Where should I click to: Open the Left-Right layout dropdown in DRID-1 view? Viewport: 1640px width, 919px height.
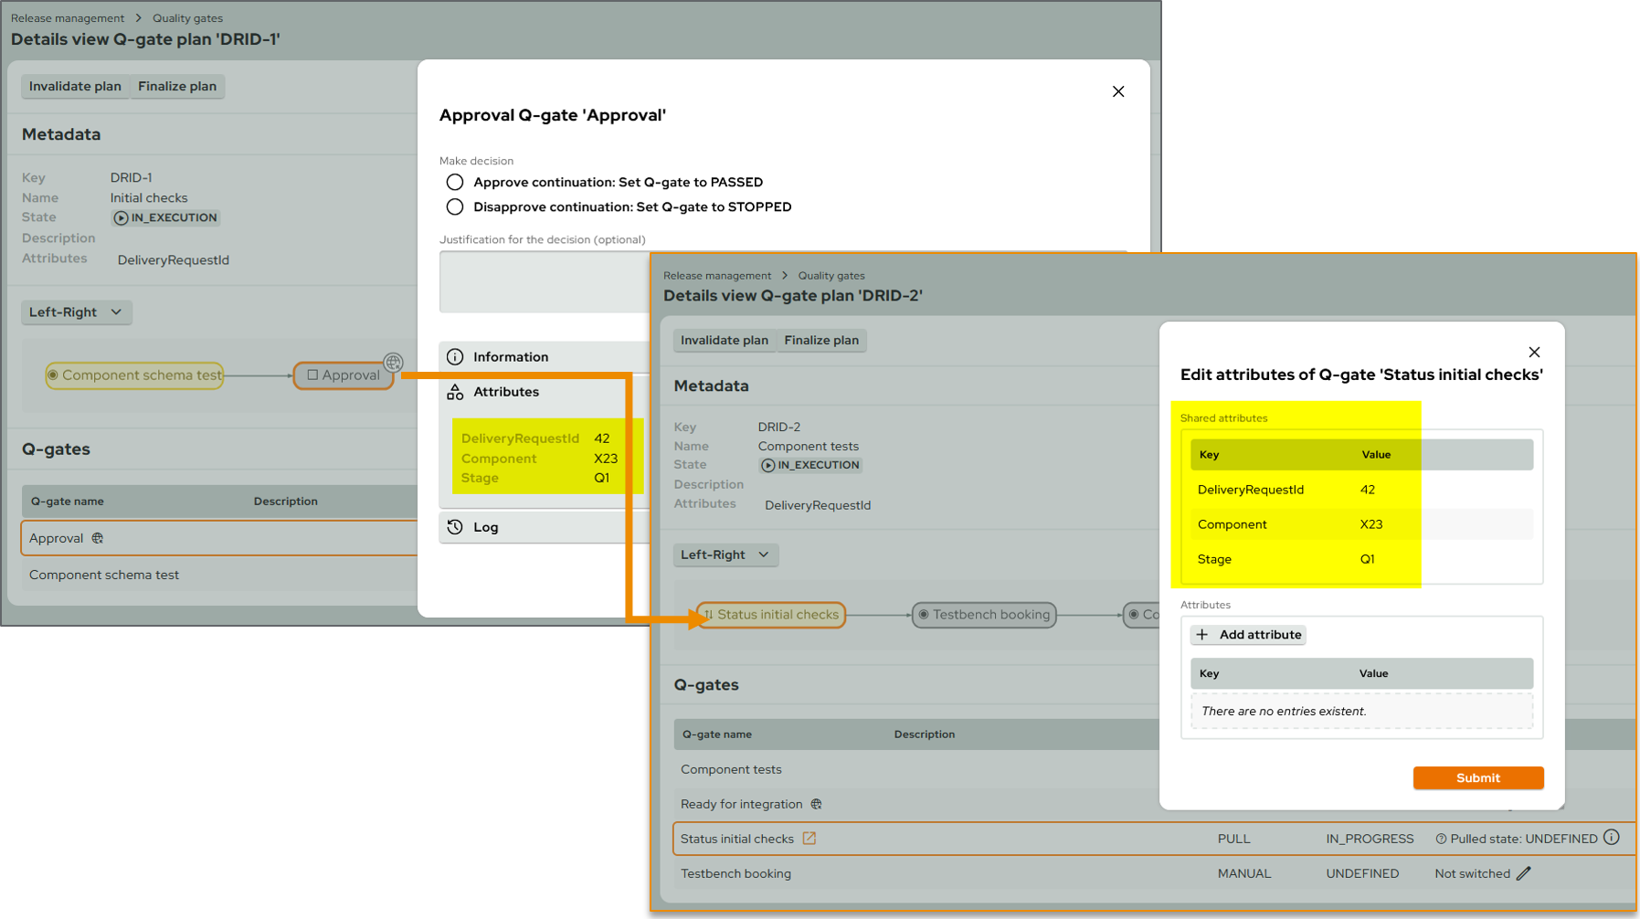coord(77,312)
